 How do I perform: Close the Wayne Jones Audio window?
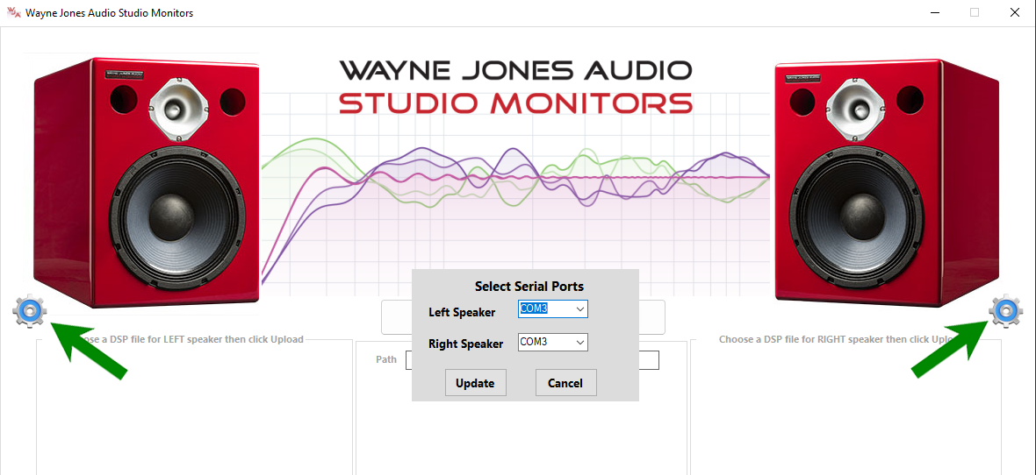tap(1014, 12)
